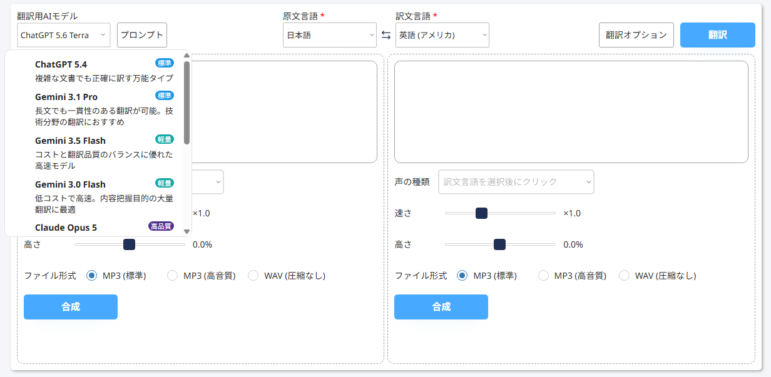Choose Claude Opus 5 from the model list
The width and height of the screenshot is (771, 377).
pyautogui.click(x=94, y=228)
